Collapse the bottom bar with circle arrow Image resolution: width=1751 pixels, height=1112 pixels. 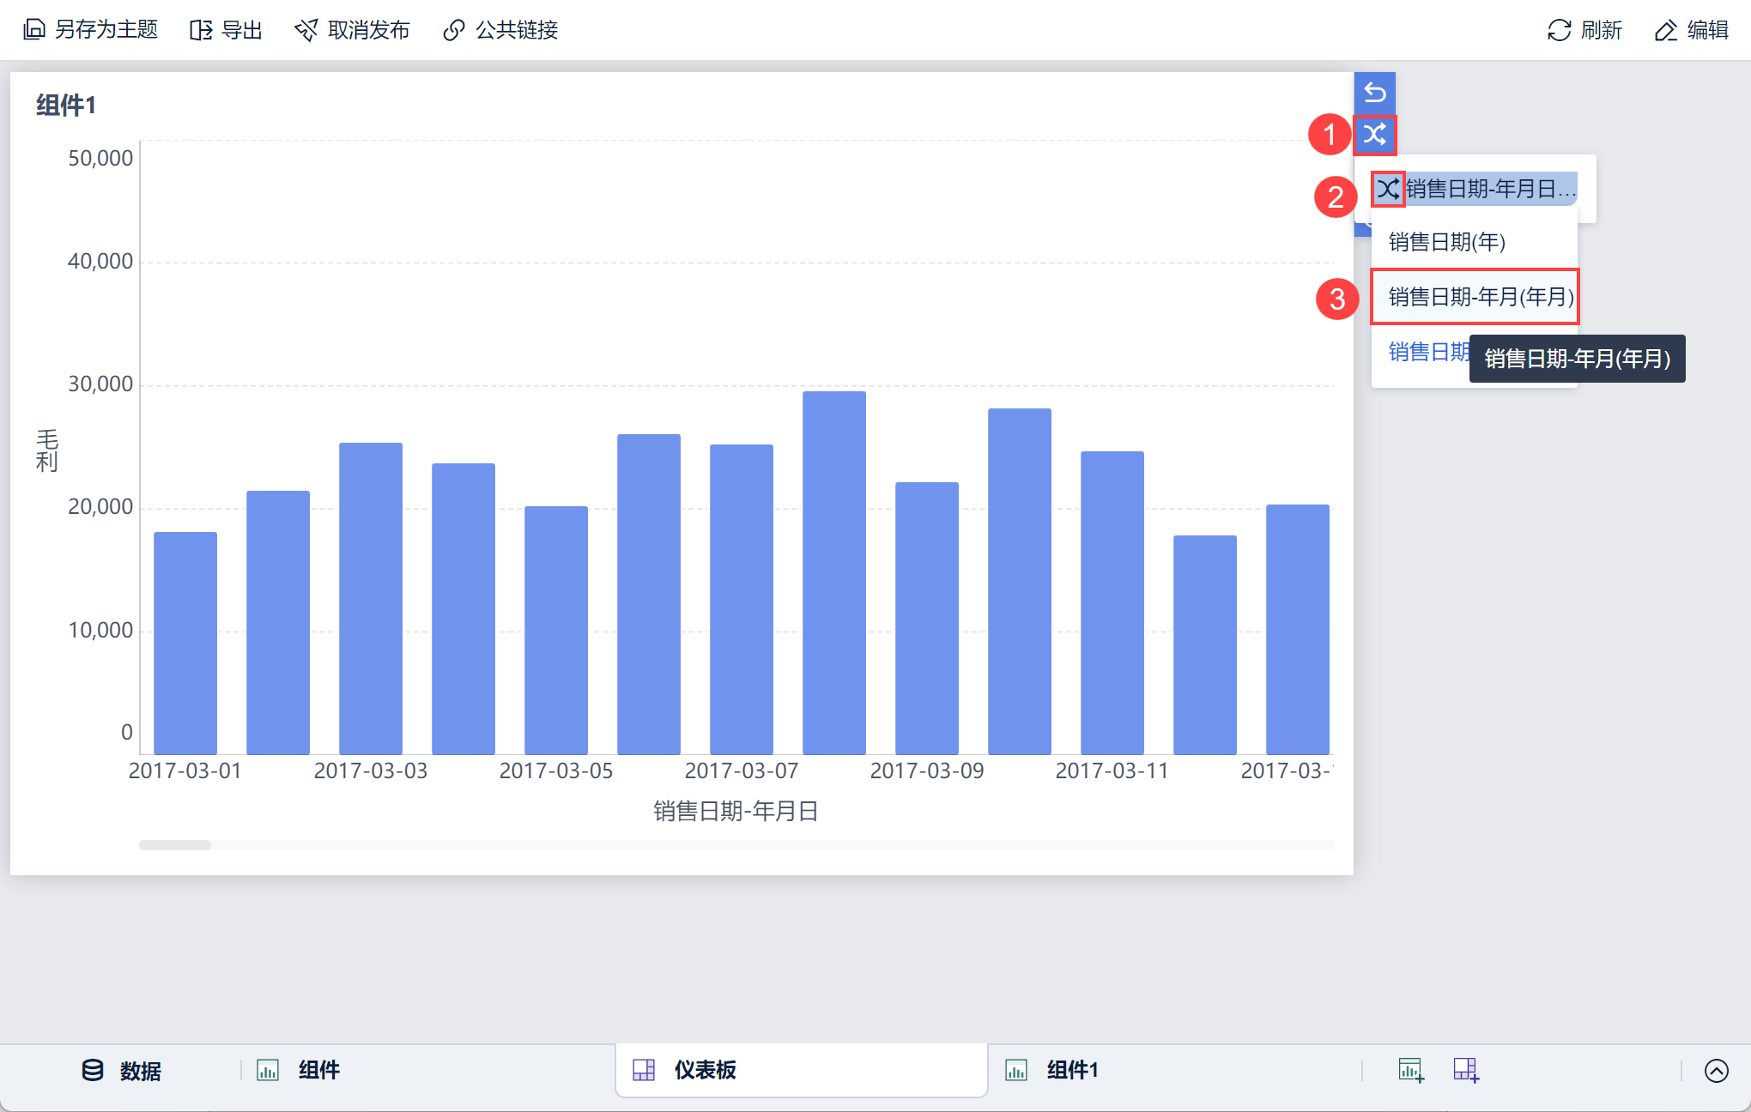(1716, 1070)
